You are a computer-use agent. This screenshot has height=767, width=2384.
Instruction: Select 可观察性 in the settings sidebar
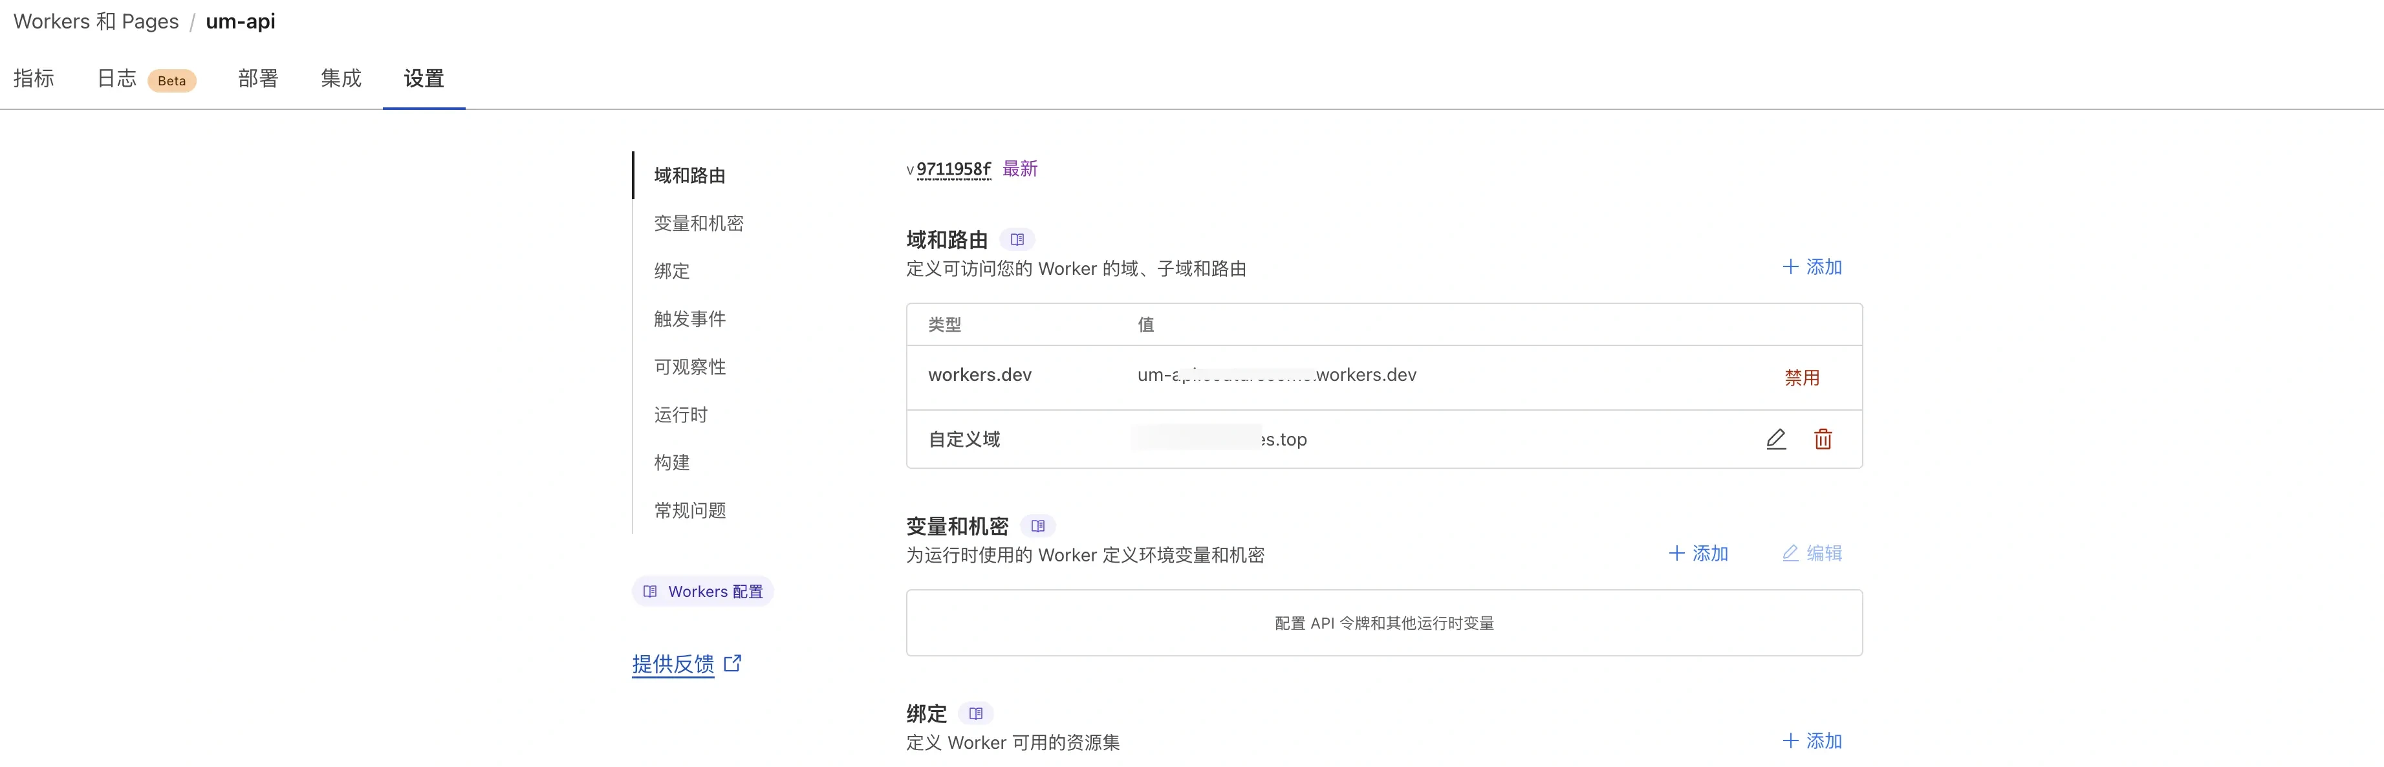click(x=689, y=367)
